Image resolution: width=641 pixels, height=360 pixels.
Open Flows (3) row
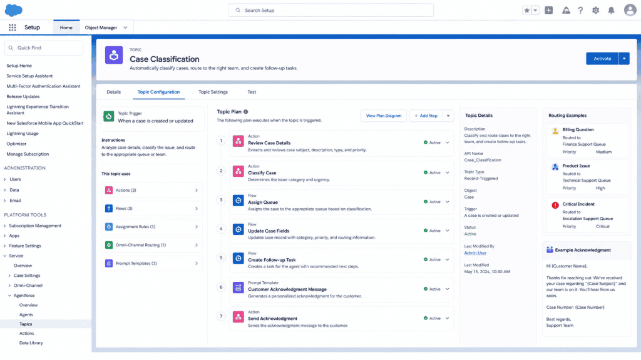[x=152, y=209]
